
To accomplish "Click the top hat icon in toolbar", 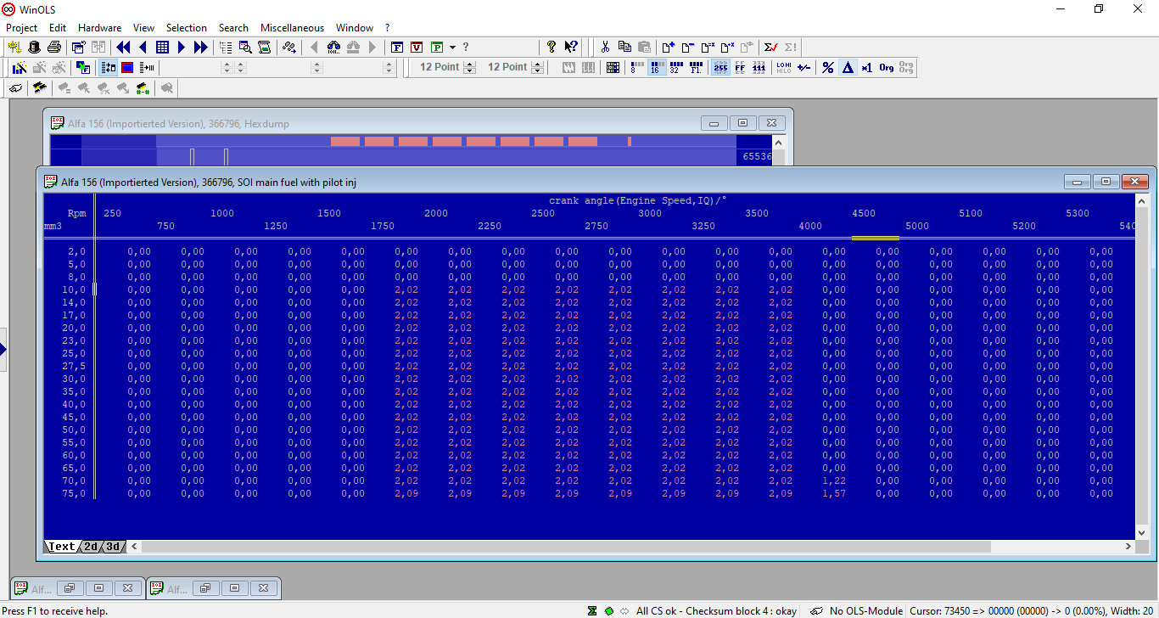I will (x=34, y=48).
